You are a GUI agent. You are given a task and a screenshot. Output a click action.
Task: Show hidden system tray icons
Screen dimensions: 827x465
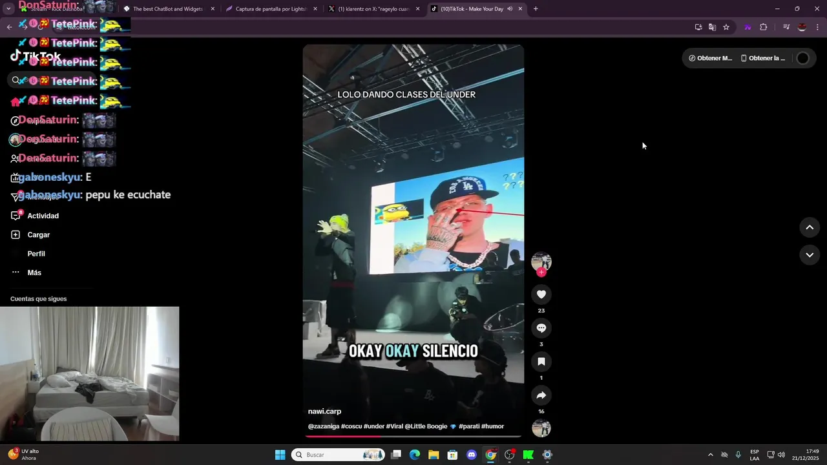711,455
